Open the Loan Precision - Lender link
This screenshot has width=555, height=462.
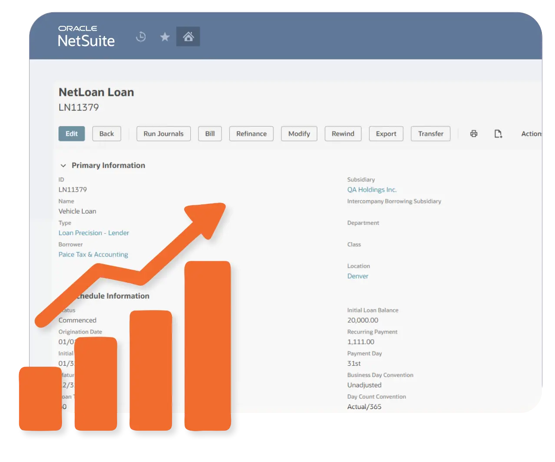(x=94, y=233)
